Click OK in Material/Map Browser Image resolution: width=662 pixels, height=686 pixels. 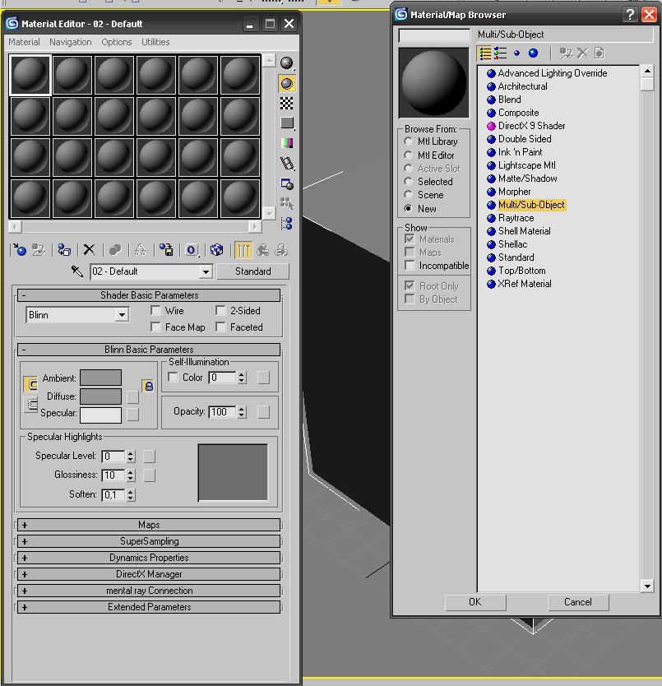(x=475, y=602)
